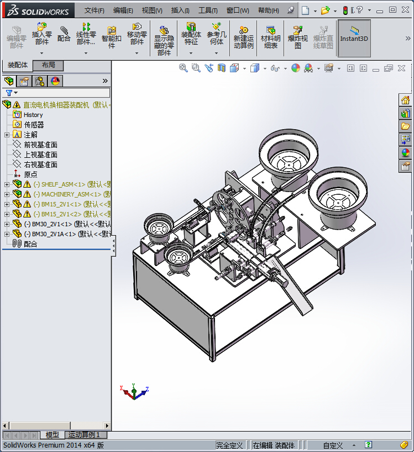Open the 窗口(W) Window menu

click(238, 10)
